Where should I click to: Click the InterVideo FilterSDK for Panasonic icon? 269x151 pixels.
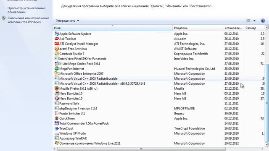[56, 59]
